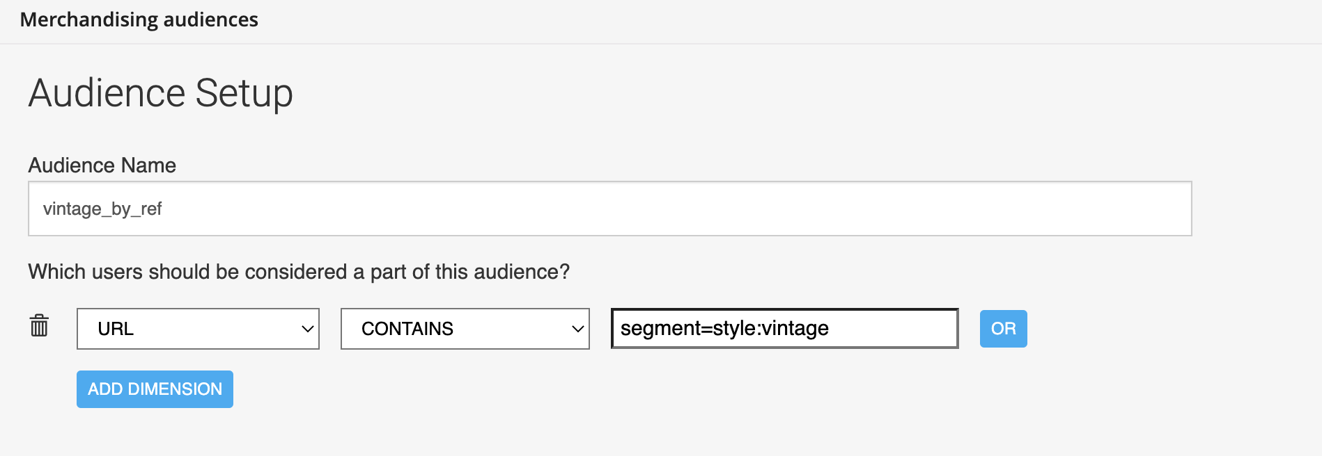This screenshot has width=1322, height=456.
Task: Click the vintage_by_ref text in name field
Action: (x=102, y=209)
